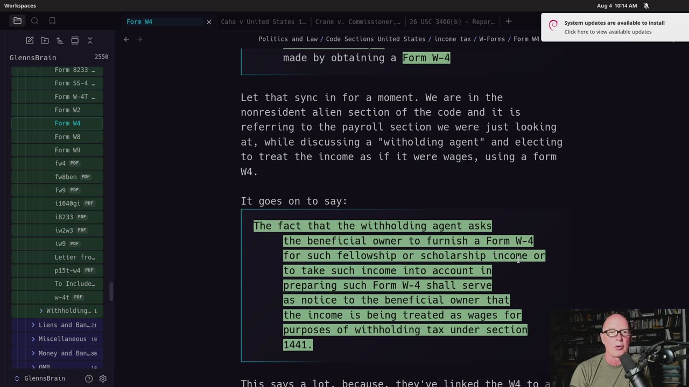Click the notification bell in top bar
Screen dimensions: 689x387
pos(646,5)
